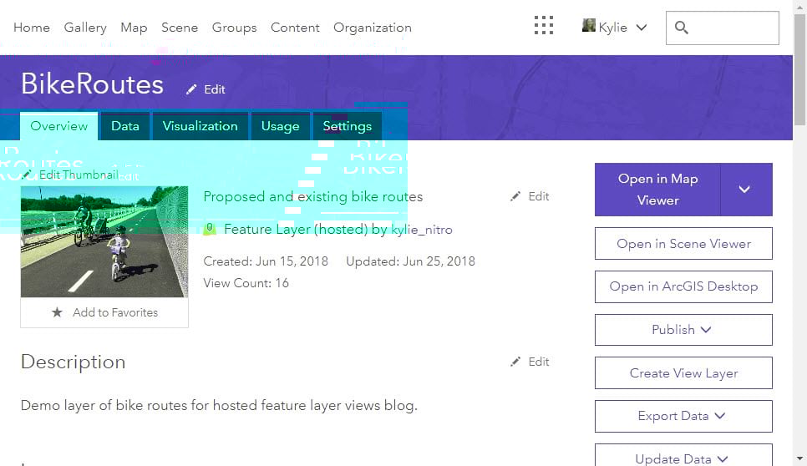Click the vertical scrollbar thumb
Viewport: 807px width, 466px height.
pyautogui.click(x=799, y=69)
